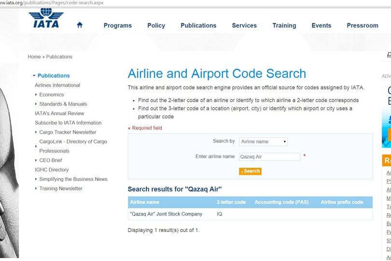
Task: Expand Standards & Manuals section
Action: (x=63, y=104)
